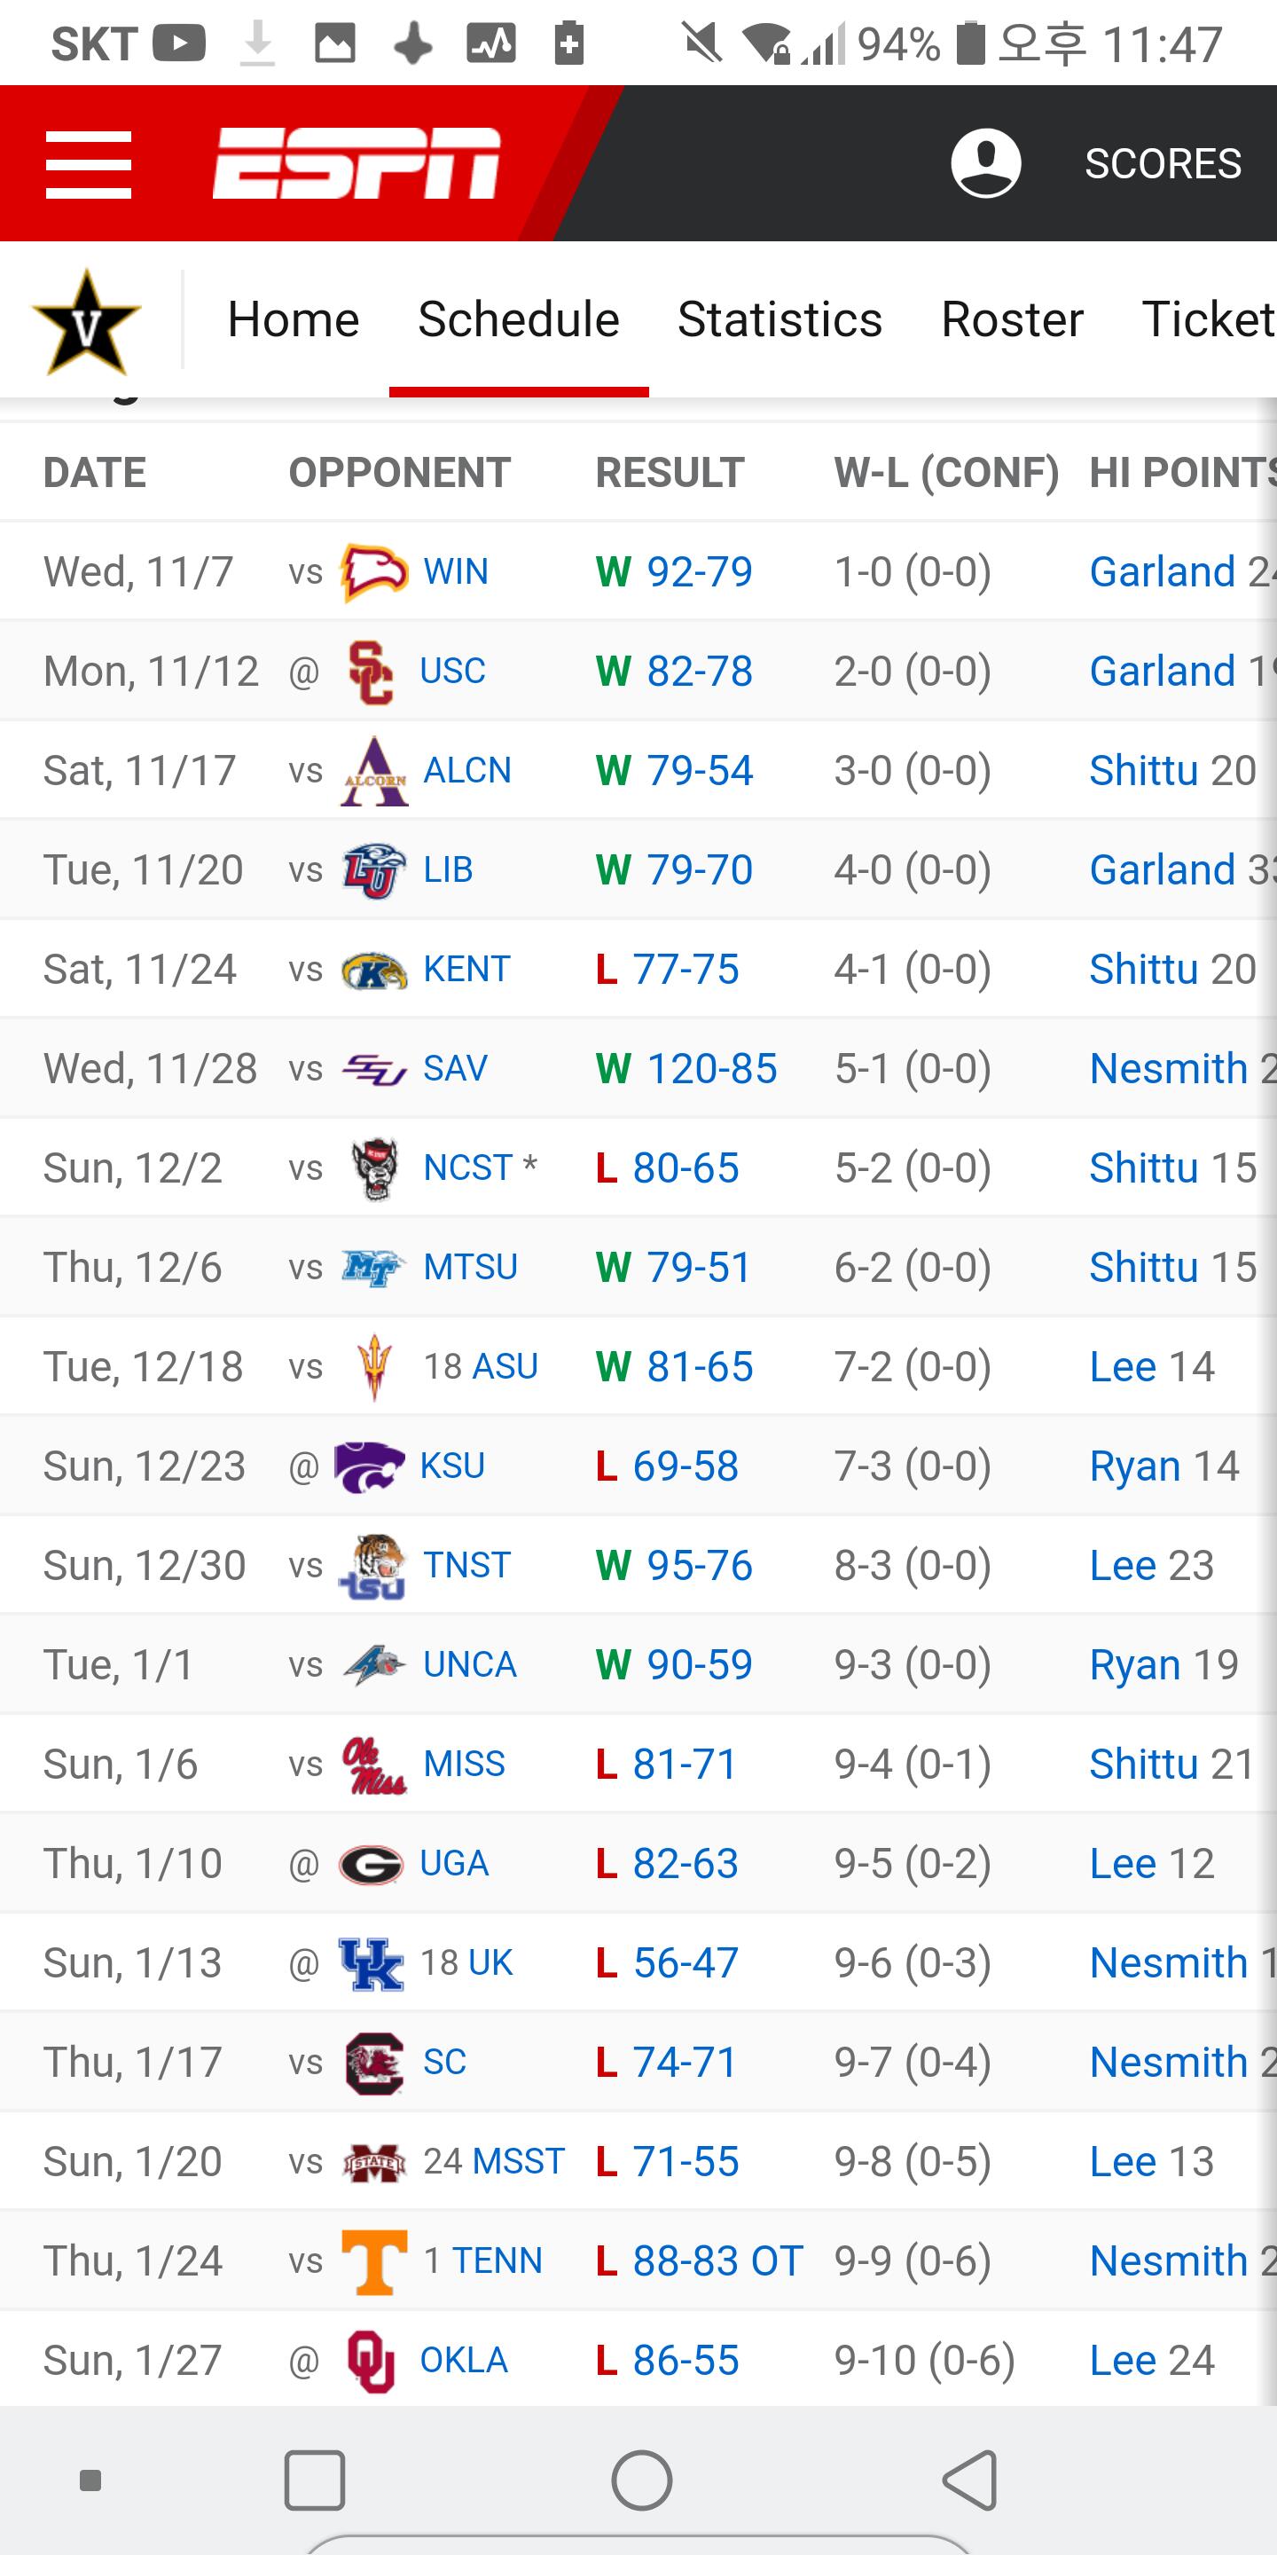Tap the USC Trojans logo
The width and height of the screenshot is (1277, 2555).
[x=371, y=672]
